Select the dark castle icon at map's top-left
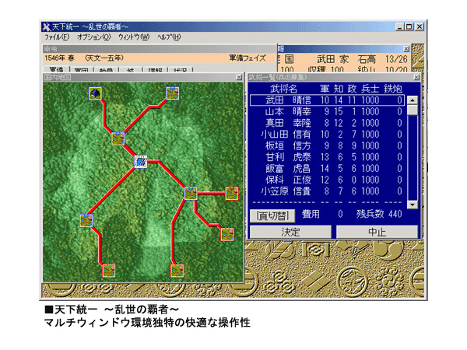This screenshot has width=467, height=350. pyautogui.click(x=95, y=93)
